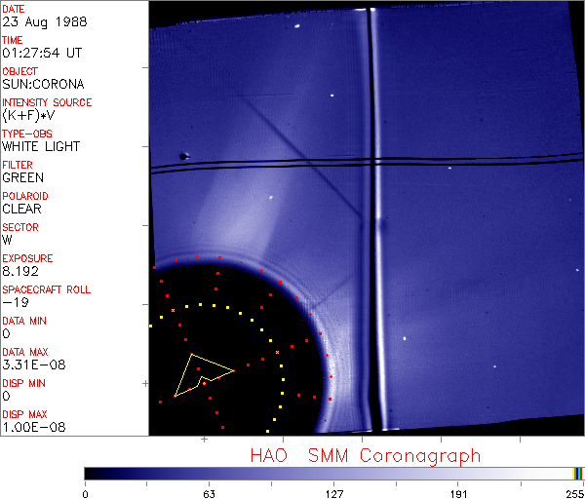
Task: Click the "GREEN" filter value
Action: point(22,177)
